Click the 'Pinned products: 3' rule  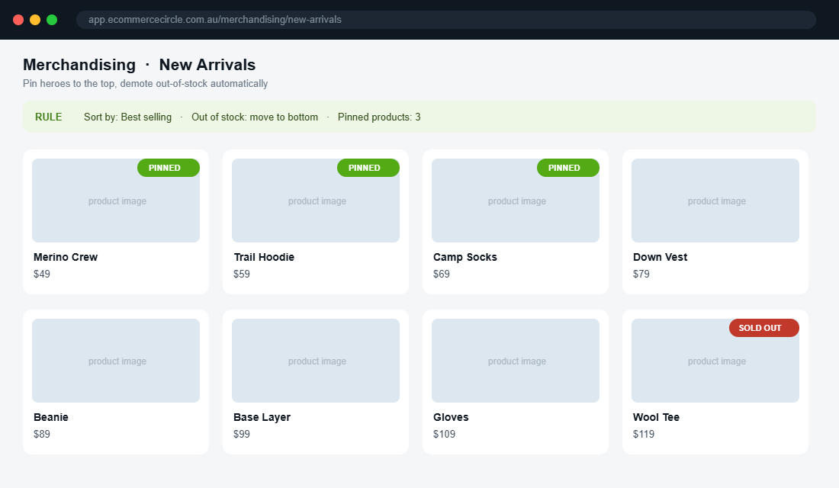click(379, 117)
